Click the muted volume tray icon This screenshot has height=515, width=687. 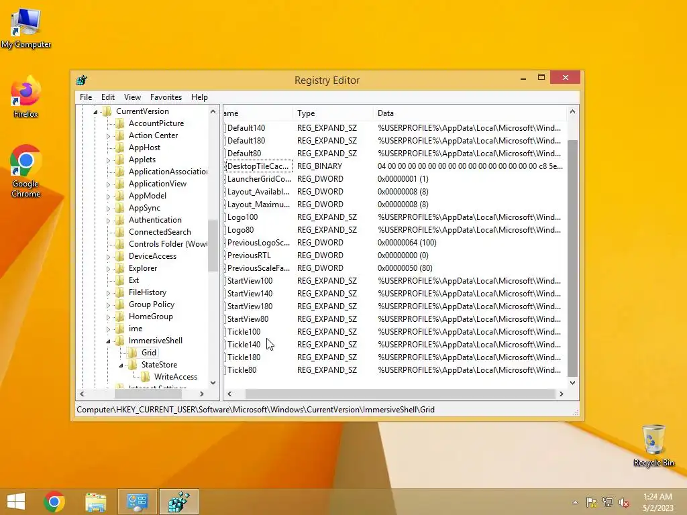623,502
